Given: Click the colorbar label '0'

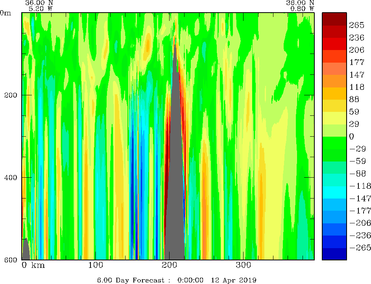Looking at the screenshot, I should pyautogui.click(x=352, y=136).
